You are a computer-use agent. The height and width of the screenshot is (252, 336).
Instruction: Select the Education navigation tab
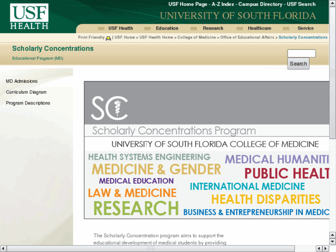click(167, 28)
